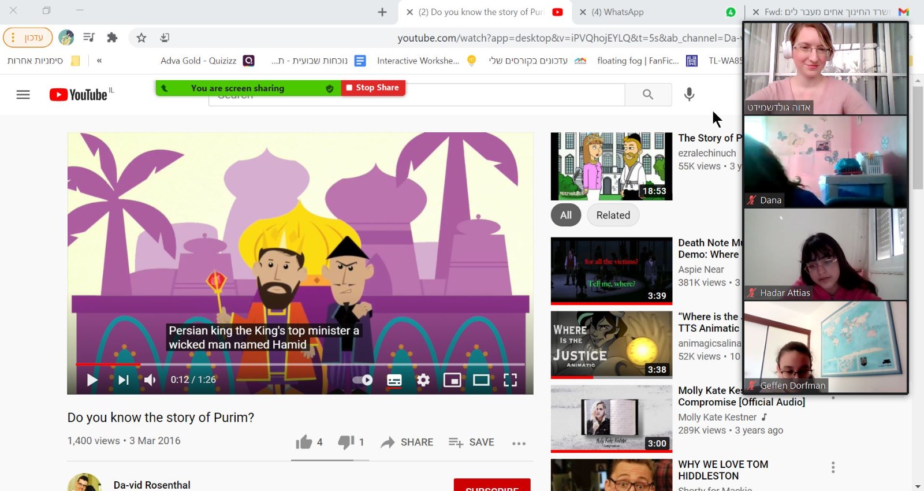Open the Adva Gold - Quizizz bookmark

[x=207, y=61]
